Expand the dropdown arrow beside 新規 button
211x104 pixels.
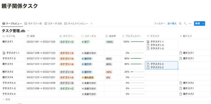pos(203,24)
